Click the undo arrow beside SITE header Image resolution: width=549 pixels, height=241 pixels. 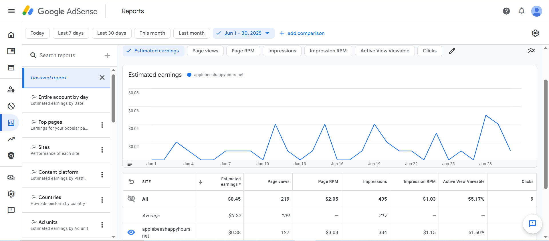131,181
